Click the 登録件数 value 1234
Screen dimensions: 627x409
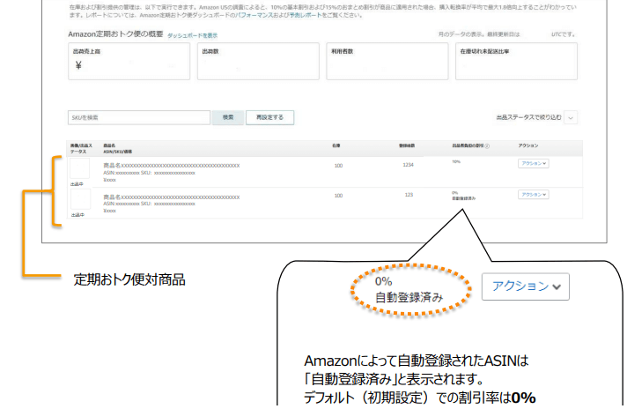(408, 165)
